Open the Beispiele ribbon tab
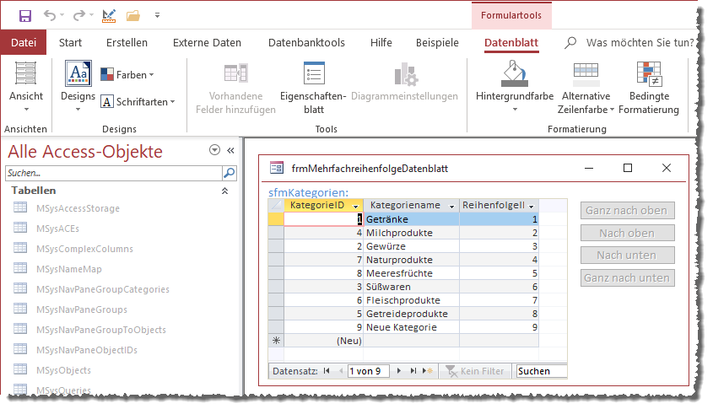This screenshot has height=409, width=713. [x=437, y=43]
